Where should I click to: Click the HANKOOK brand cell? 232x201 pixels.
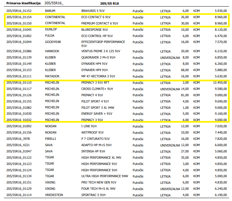pos(52,51)
